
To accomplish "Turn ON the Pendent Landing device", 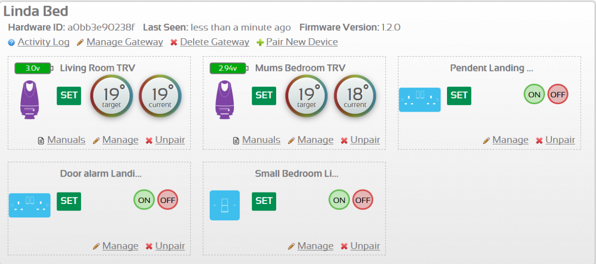I will pyautogui.click(x=534, y=94).
